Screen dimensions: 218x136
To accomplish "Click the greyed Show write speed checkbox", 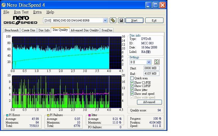I will click(132, 97).
